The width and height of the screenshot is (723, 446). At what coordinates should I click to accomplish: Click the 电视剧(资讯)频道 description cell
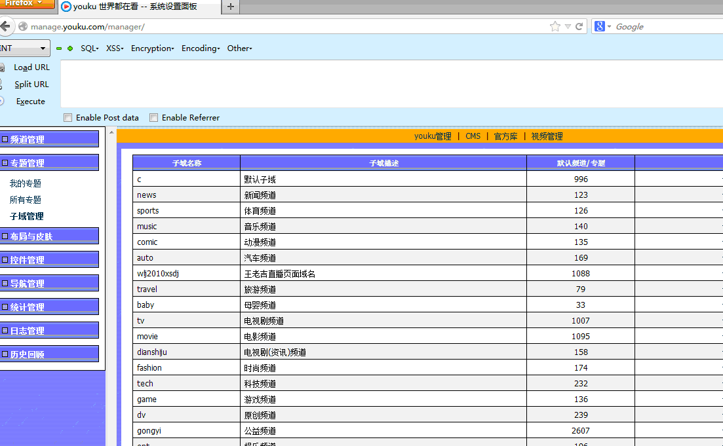383,352
